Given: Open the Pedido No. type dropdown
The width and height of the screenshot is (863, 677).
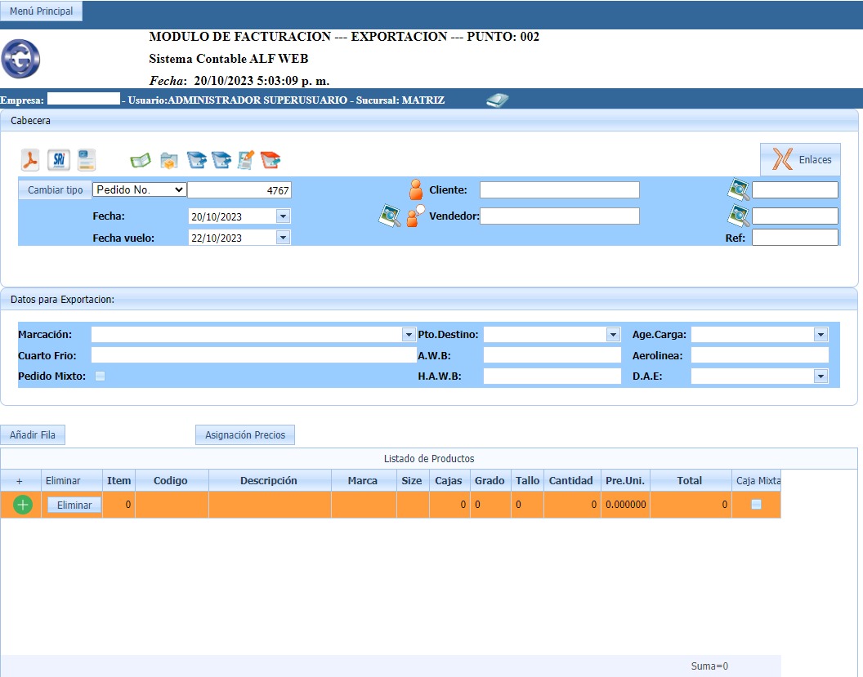Looking at the screenshot, I should click(x=140, y=189).
